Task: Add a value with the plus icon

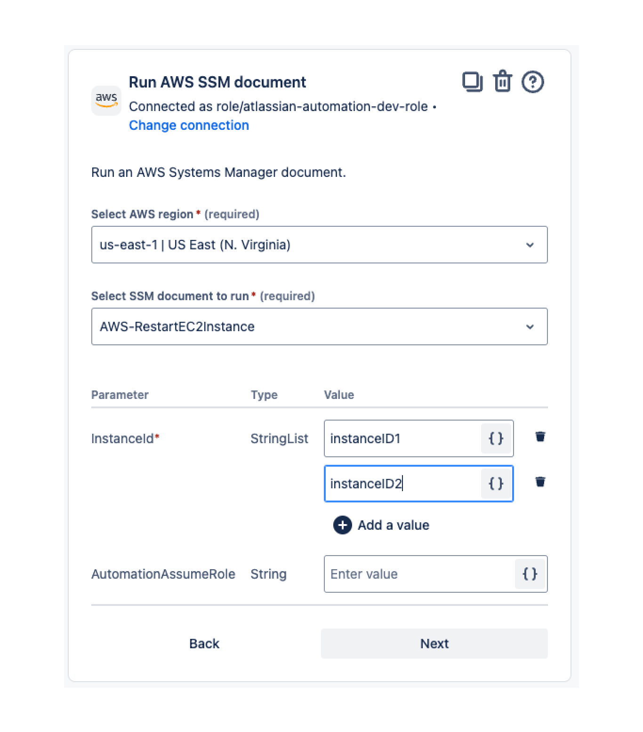Action: (x=343, y=525)
